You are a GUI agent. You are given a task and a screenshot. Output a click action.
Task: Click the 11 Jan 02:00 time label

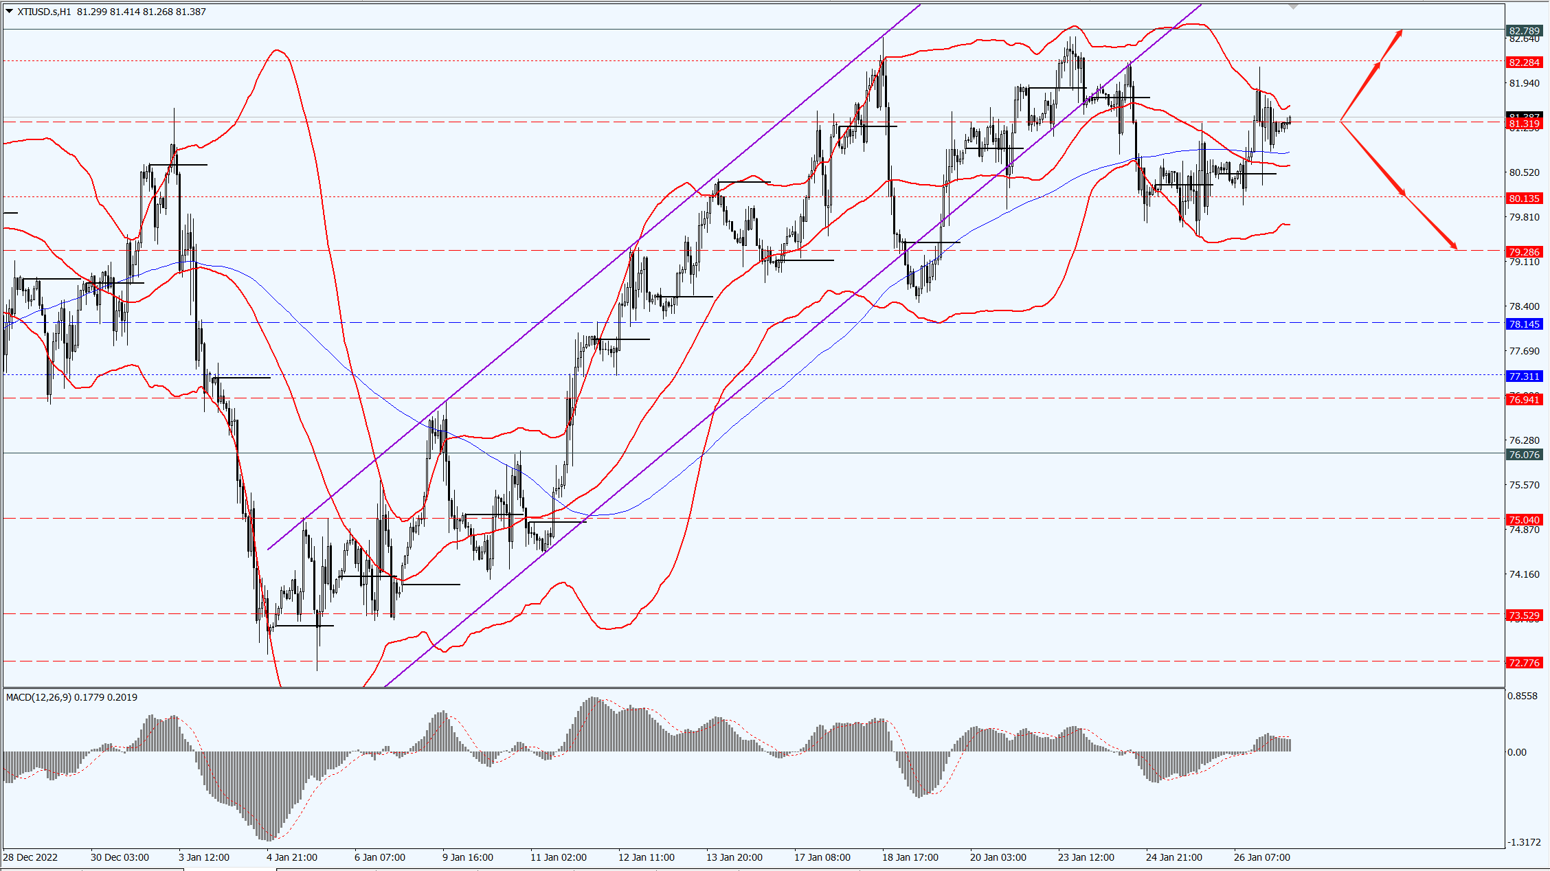click(x=559, y=857)
